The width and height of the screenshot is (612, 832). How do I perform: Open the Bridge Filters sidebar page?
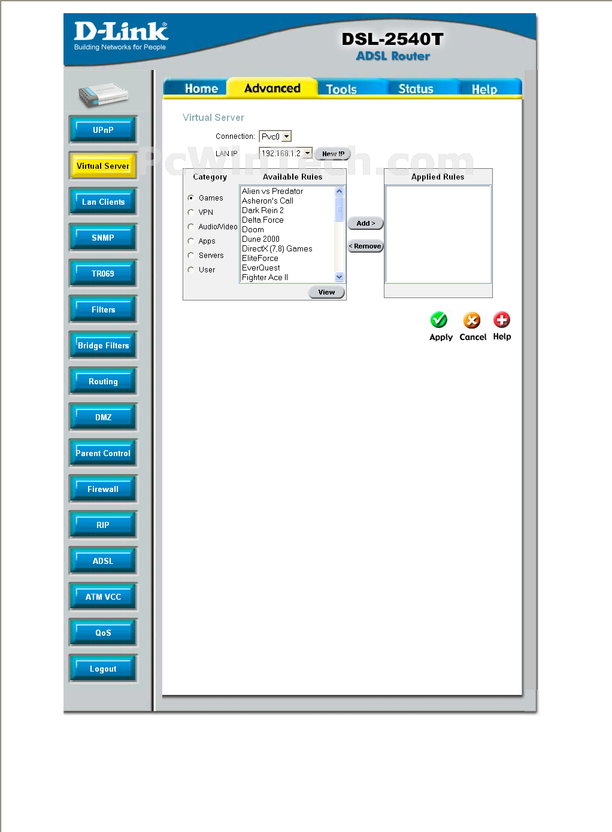point(103,345)
